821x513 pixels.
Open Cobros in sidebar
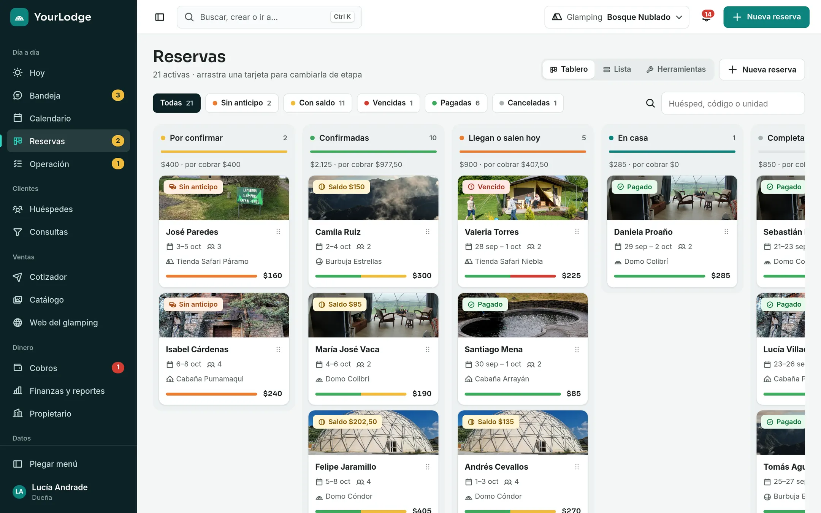click(68, 368)
